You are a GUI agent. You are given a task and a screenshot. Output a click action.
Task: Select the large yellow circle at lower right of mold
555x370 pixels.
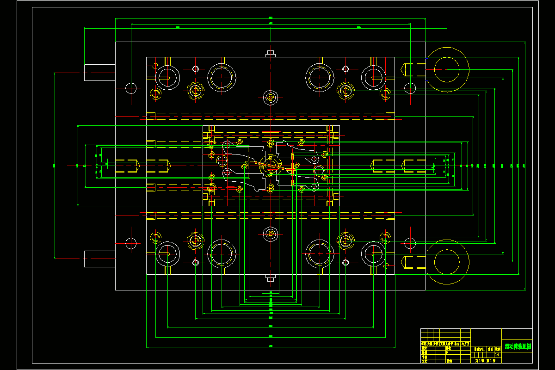click(x=447, y=262)
